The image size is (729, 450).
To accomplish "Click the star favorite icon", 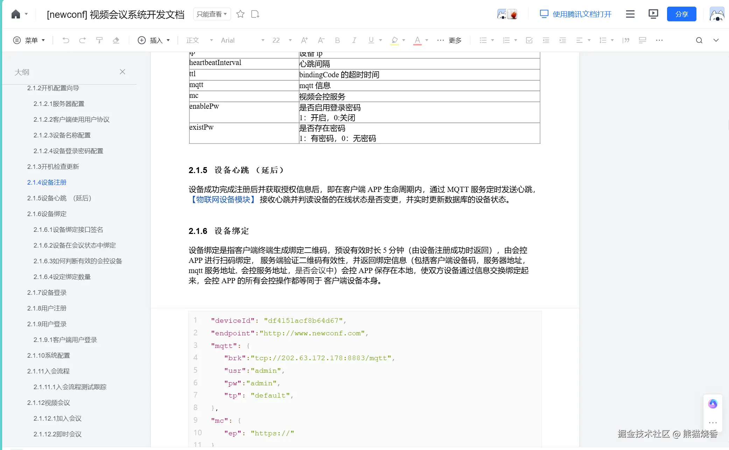I will point(240,14).
